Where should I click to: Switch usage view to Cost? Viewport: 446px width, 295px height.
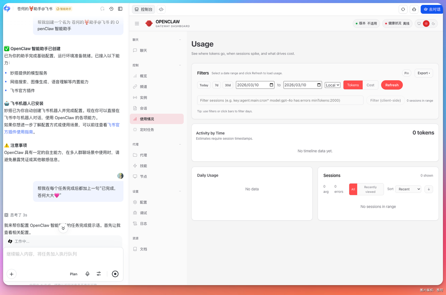[x=370, y=85]
